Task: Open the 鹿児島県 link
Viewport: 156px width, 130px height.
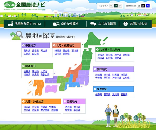Action: [45, 110]
